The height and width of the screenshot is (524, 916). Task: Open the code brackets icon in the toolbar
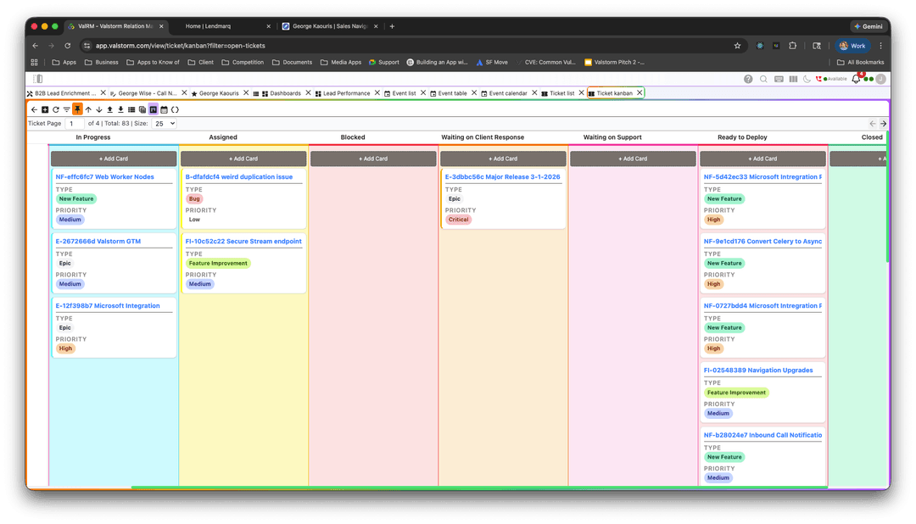click(175, 109)
